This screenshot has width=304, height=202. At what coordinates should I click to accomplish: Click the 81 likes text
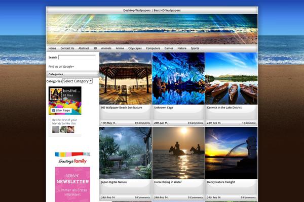point(68,95)
